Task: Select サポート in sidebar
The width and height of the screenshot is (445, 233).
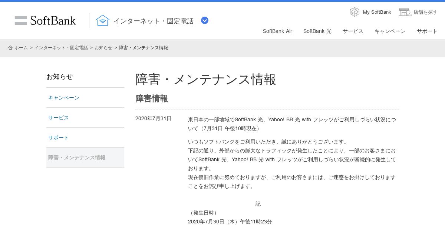Action: tap(85, 138)
